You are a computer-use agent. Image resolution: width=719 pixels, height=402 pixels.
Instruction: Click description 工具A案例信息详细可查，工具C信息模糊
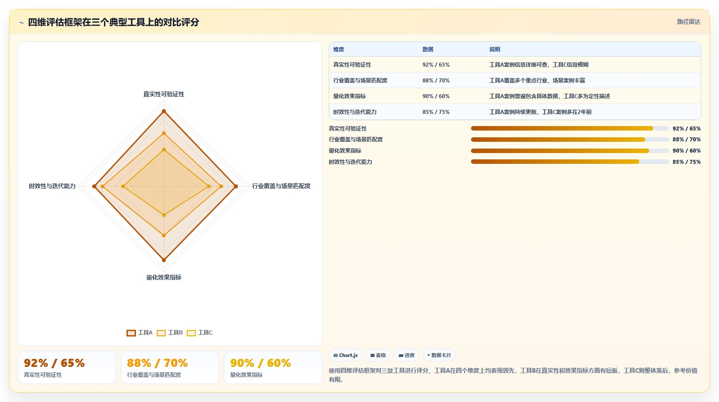(x=539, y=65)
